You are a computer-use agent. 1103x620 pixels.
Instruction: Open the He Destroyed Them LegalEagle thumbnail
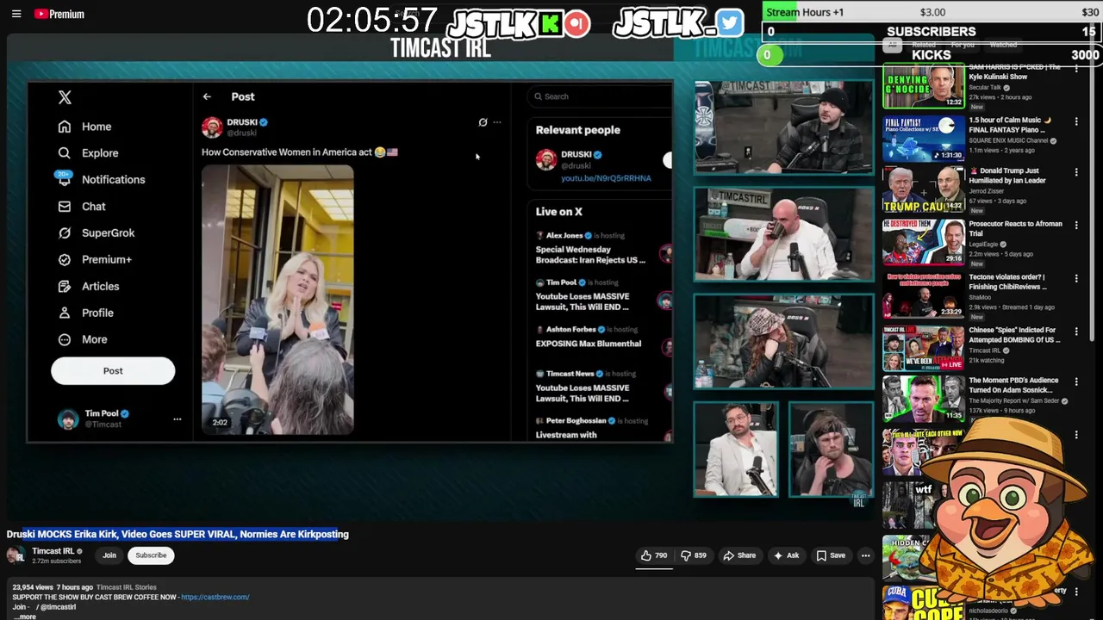click(923, 242)
